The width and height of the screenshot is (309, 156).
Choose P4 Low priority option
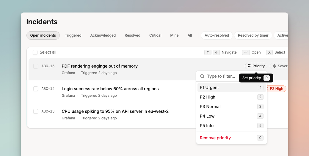(x=232, y=116)
